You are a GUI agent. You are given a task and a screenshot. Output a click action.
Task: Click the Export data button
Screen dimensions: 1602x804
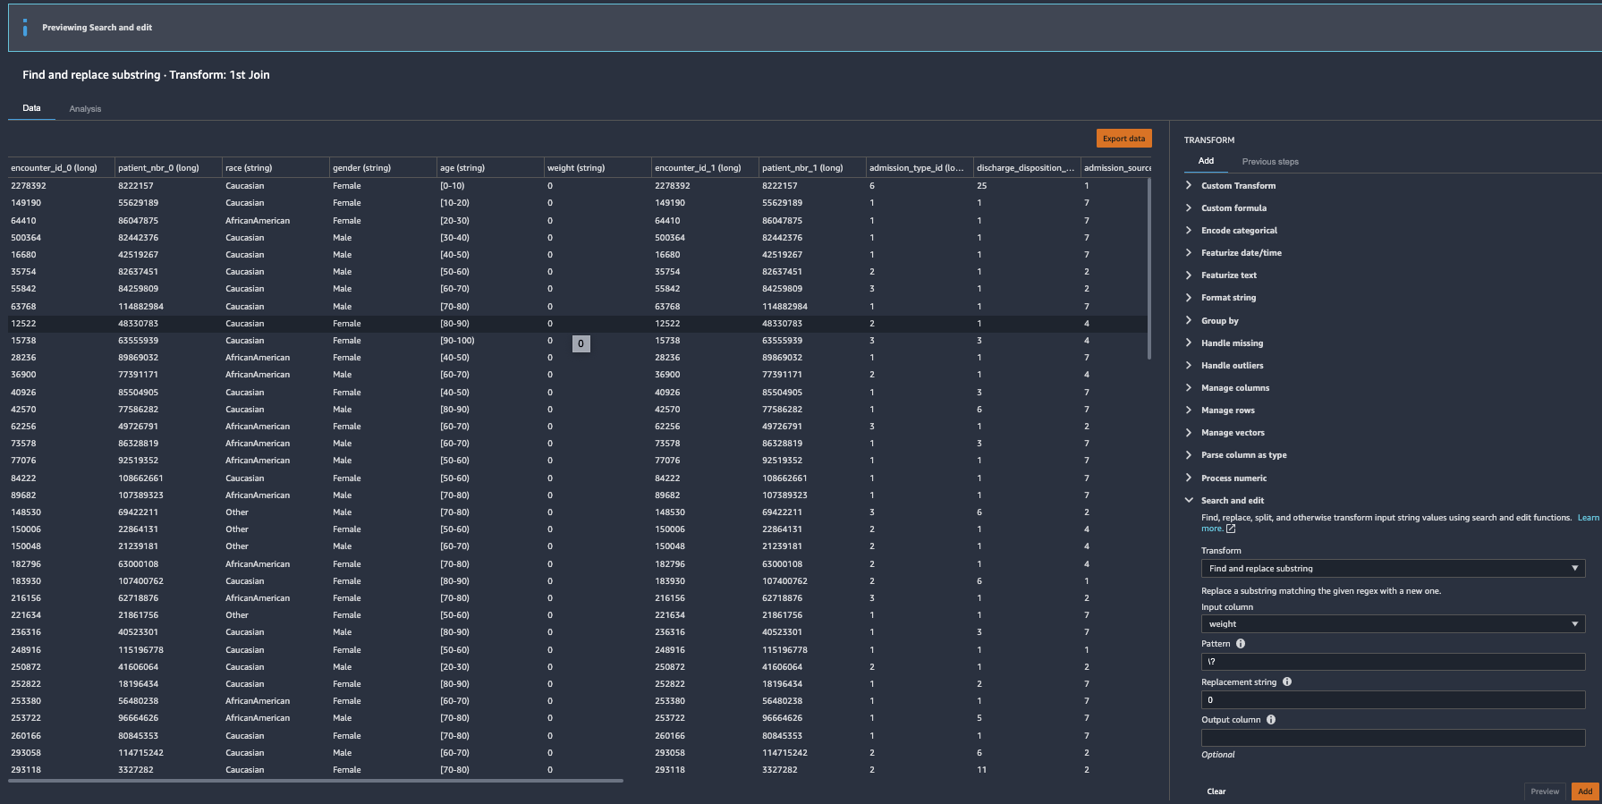click(x=1123, y=139)
